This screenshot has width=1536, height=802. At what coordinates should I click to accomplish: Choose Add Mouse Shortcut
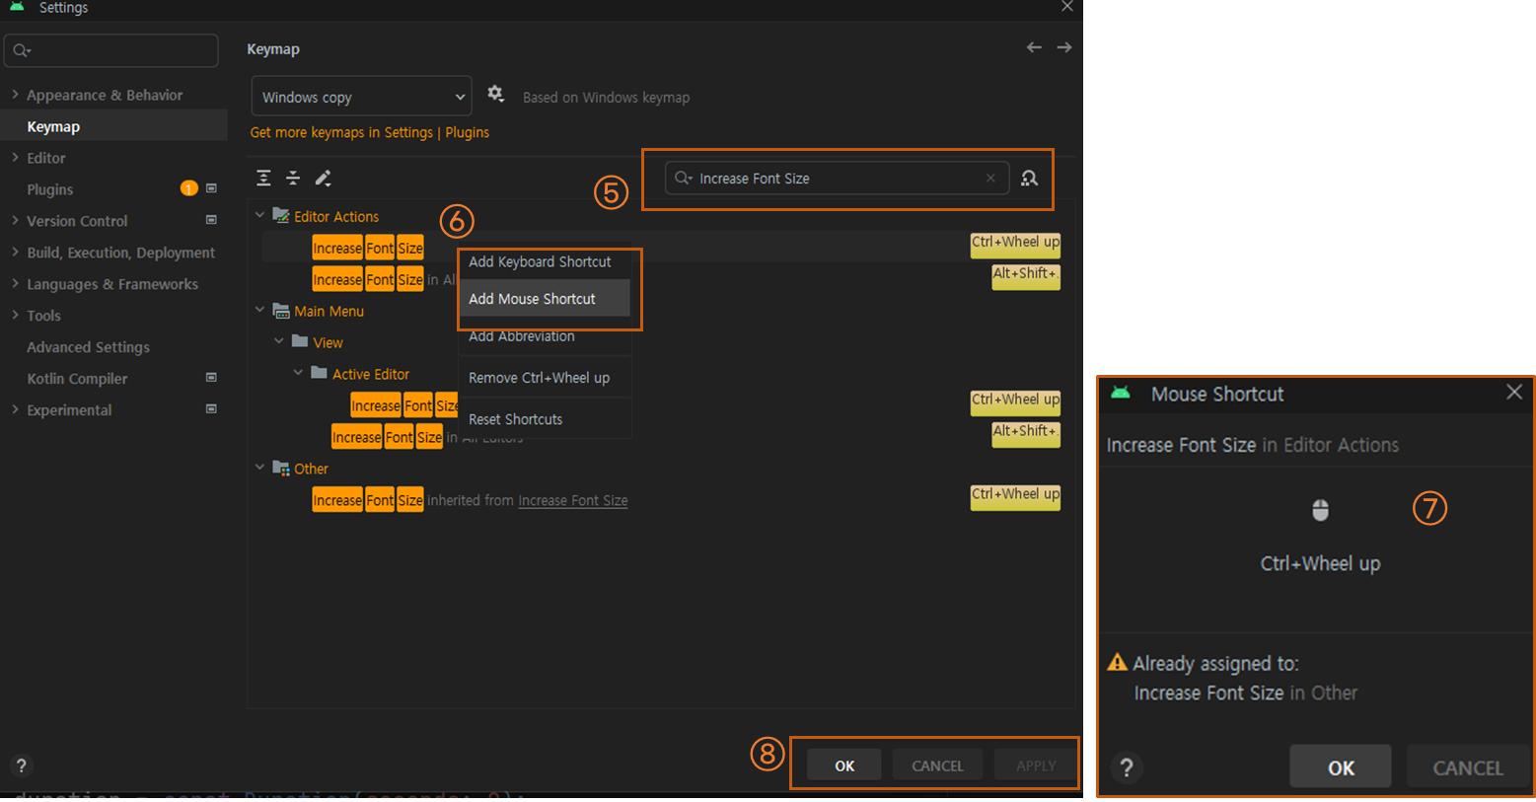pyautogui.click(x=545, y=298)
